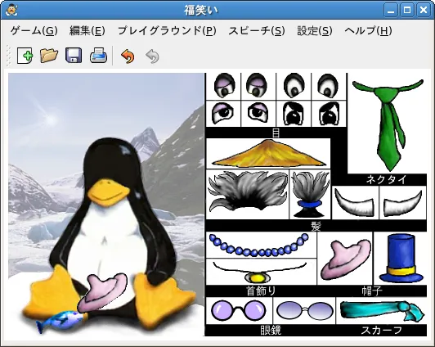Screen dimensions: 435x347
Task: Pick the pink hat in palette
Action: [x=345, y=259]
